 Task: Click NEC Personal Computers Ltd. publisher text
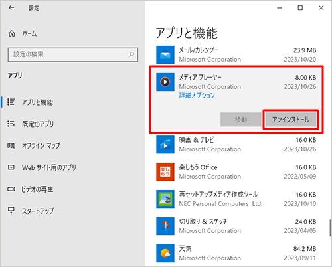pyautogui.click(x=220, y=203)
